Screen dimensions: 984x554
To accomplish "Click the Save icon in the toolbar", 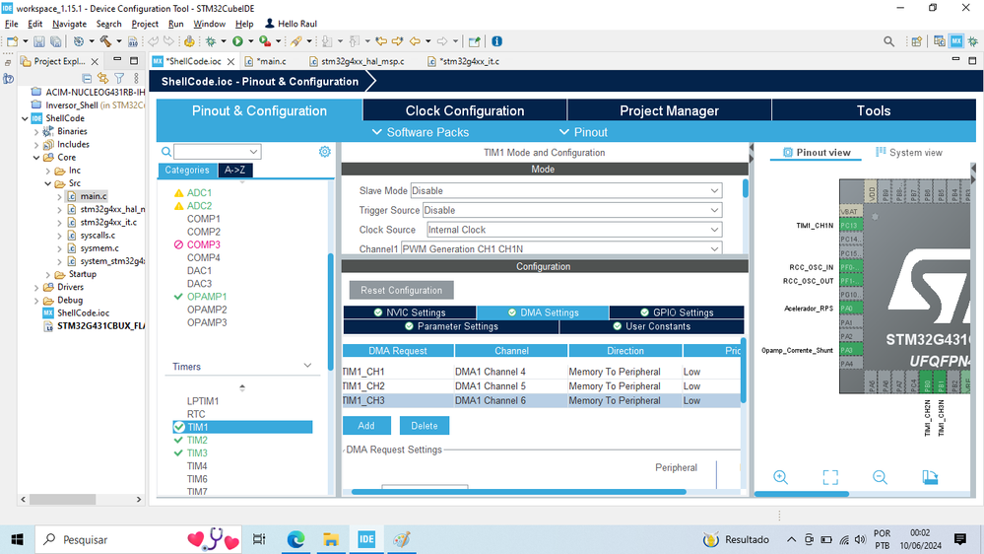I will pos(39,41).
